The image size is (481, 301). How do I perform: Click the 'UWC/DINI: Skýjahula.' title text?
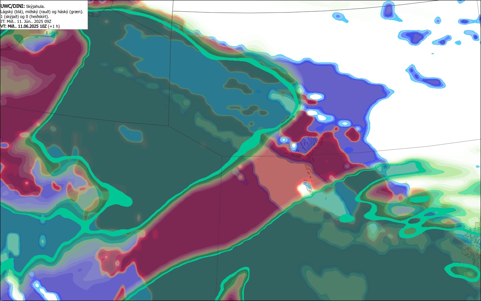pos(22,6)
